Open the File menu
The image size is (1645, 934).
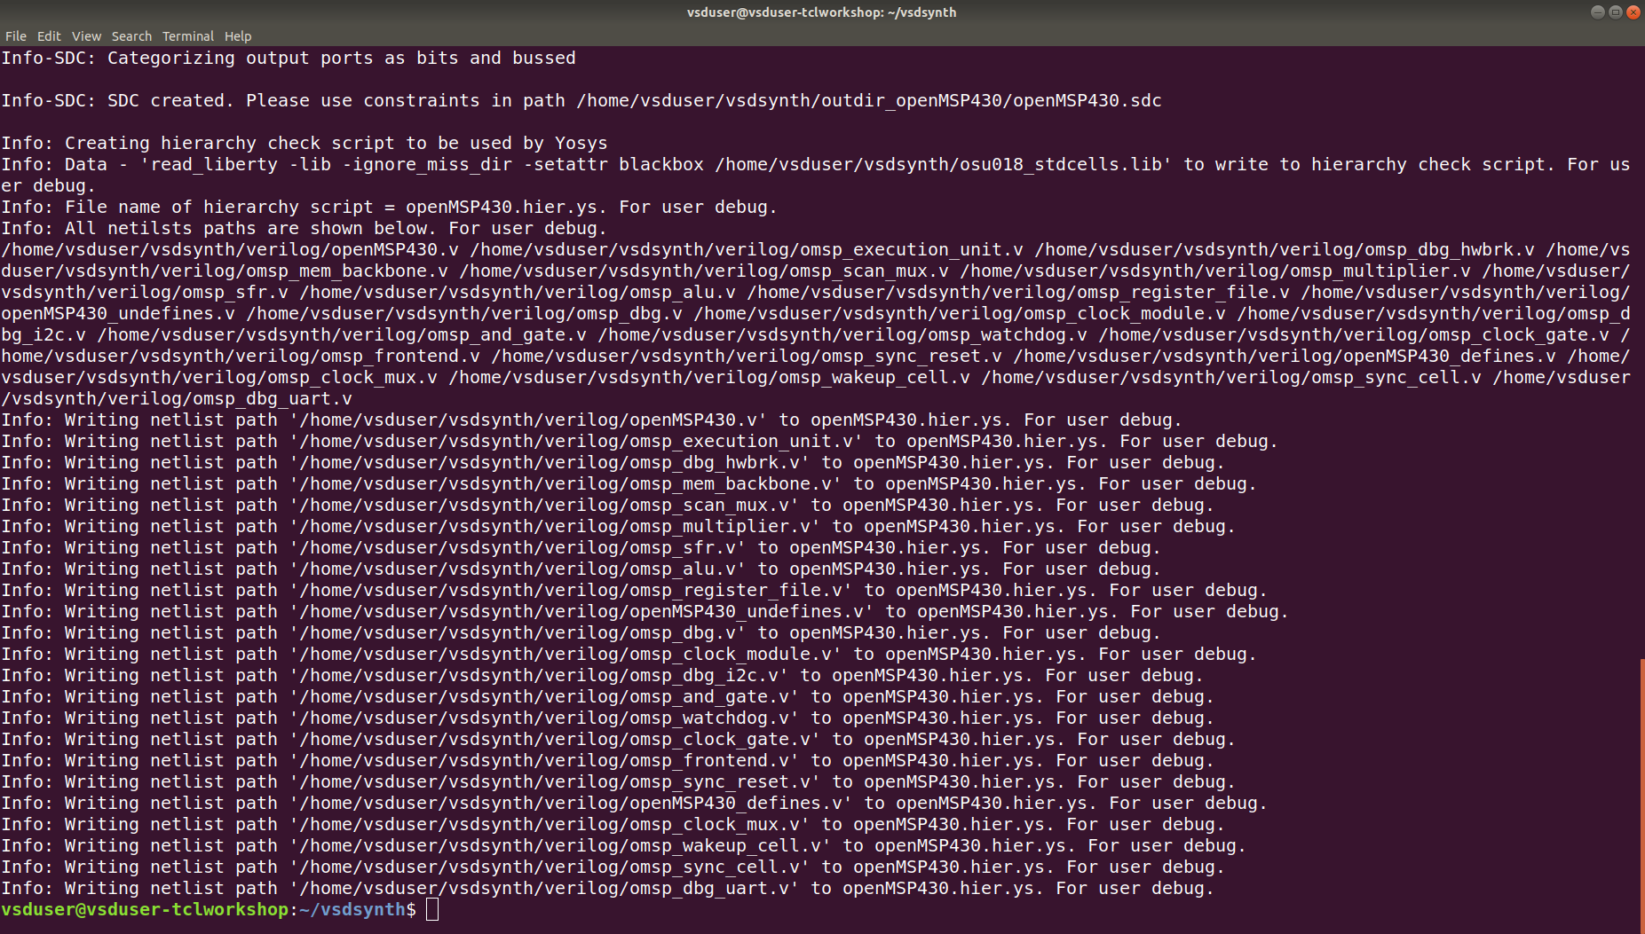click(x=15, y=36)
